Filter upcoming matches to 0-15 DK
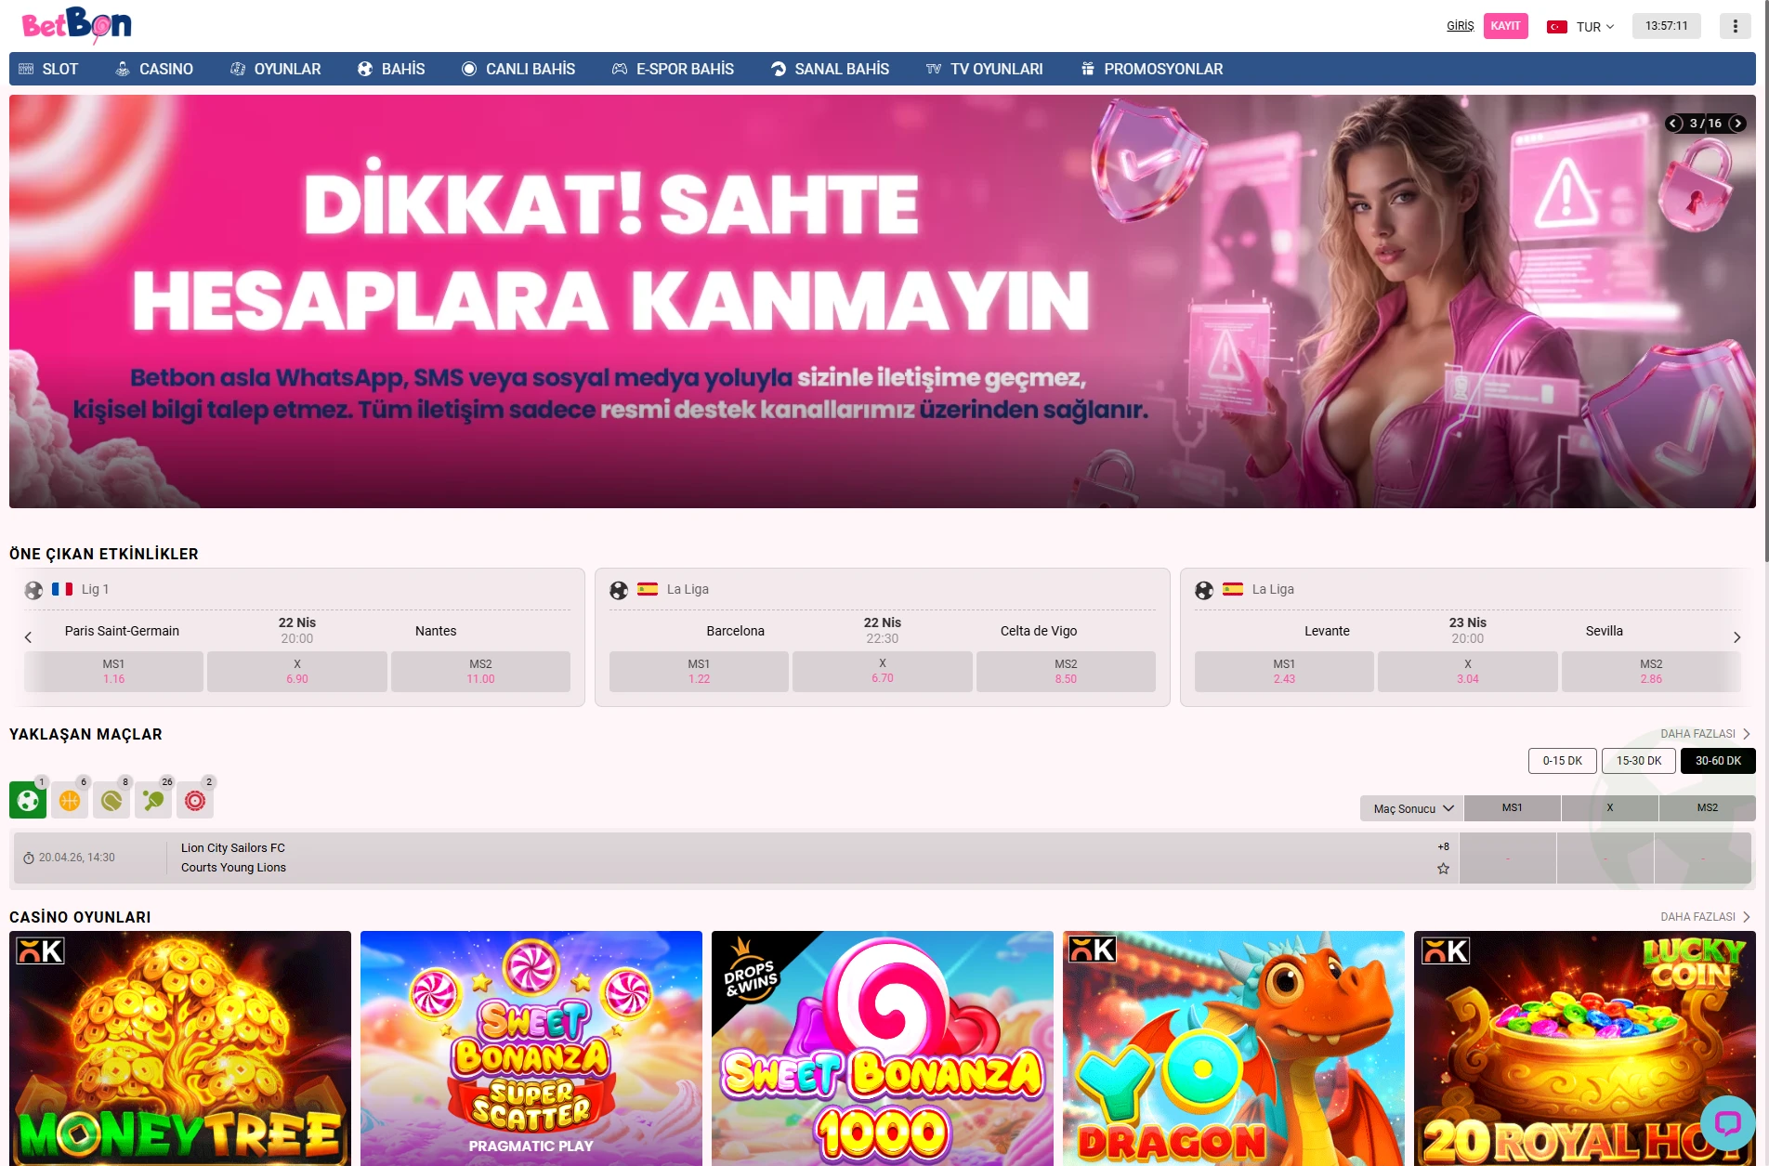This screenshot has width=1769, height=1166. (1563, 761)
